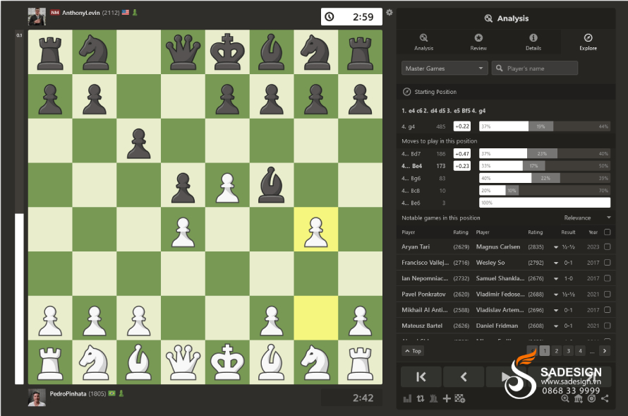Screen dimensions: 628x416
Task: Click in the Player's name search field
Action: [535, 68]
